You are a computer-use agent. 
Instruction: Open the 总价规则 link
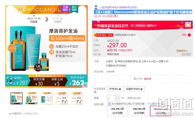186,54
